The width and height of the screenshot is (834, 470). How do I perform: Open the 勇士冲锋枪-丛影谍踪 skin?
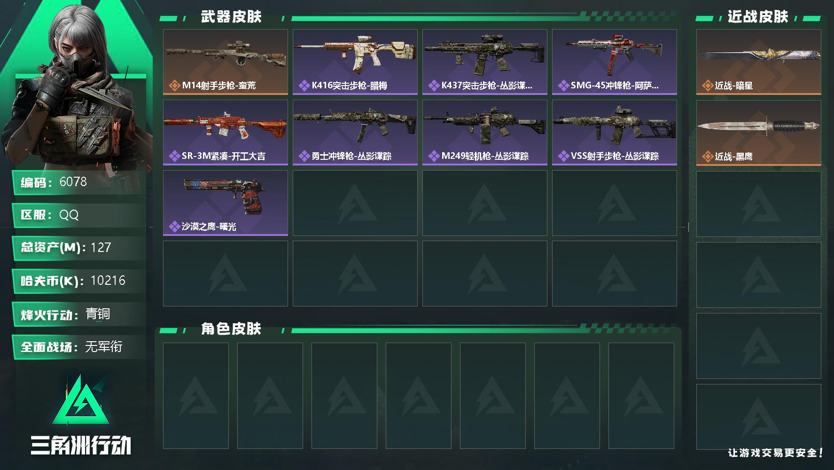pyautogui.click(x=355, y=133)
